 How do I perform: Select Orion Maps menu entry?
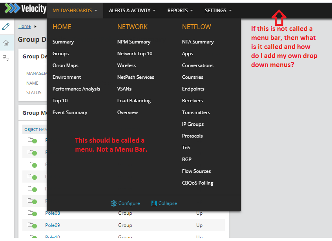tap(66, 65)
